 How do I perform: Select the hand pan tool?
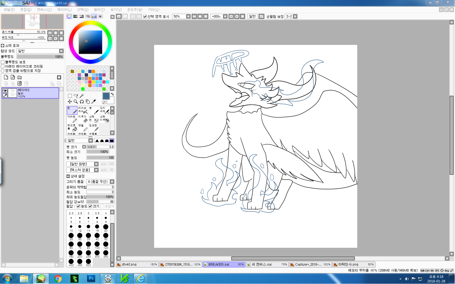click(x=87, y=102)
